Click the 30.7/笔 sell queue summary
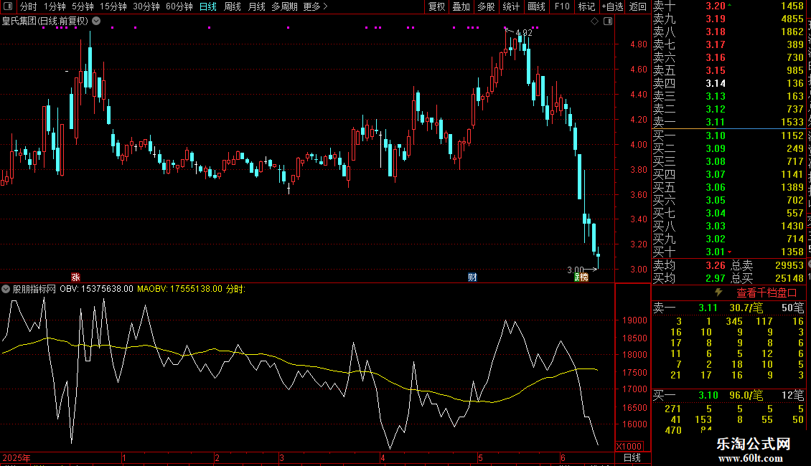 [x=746, y=308]
